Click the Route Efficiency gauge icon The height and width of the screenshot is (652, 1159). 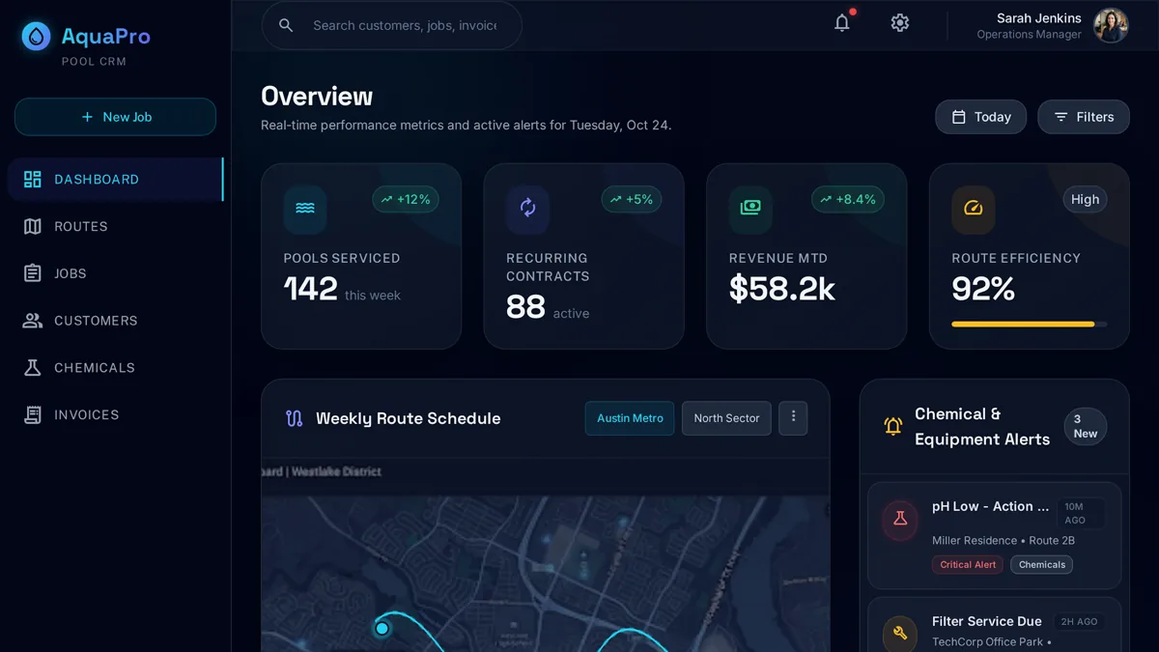[x=974, y=209]
